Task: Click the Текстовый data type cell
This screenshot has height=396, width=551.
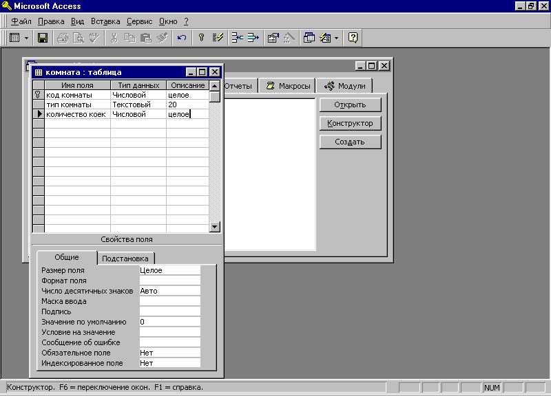Action: [138, 104]
